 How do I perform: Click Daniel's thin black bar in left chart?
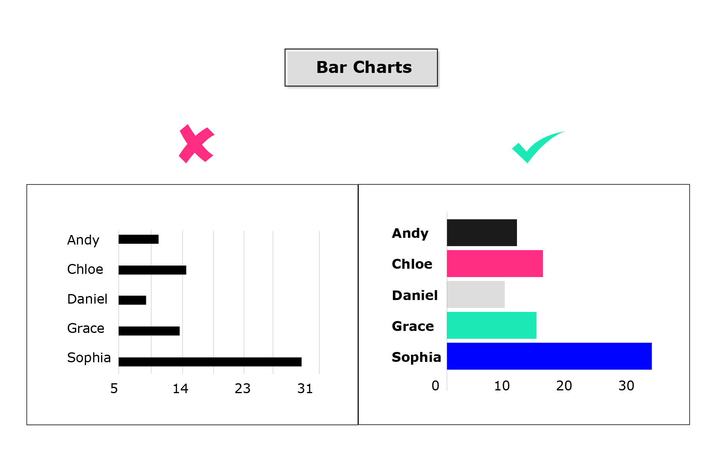point(132,300)
